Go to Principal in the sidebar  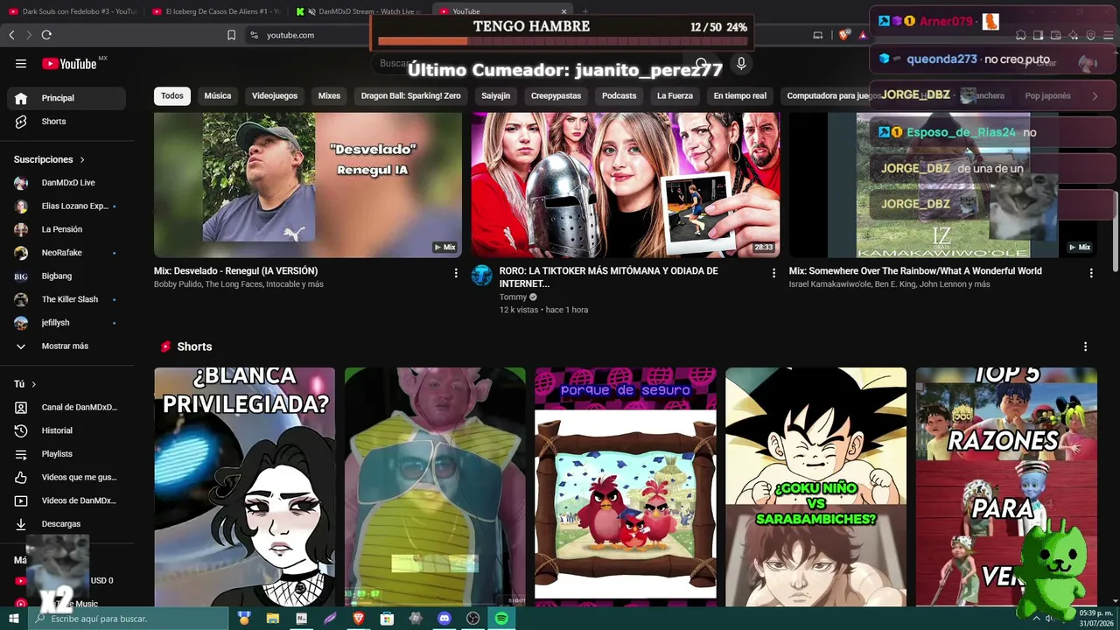point(66,98)
